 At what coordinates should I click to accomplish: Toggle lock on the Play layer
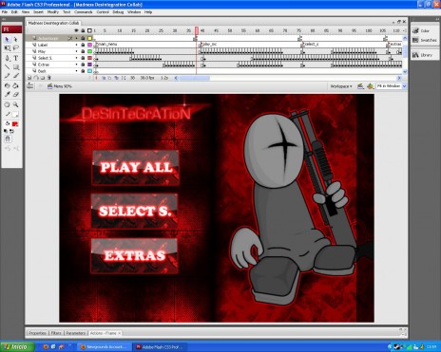(x=83, y=51)
